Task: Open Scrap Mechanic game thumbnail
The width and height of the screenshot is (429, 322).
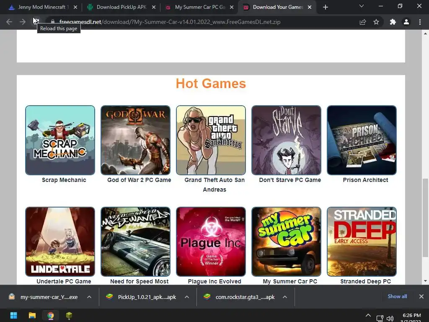Action: pyautogui.click(x=60, y=140)
